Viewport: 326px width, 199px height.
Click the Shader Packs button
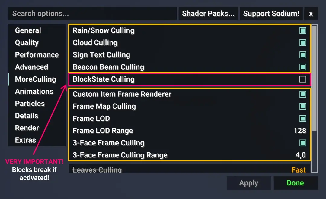[x=208, y=14]
